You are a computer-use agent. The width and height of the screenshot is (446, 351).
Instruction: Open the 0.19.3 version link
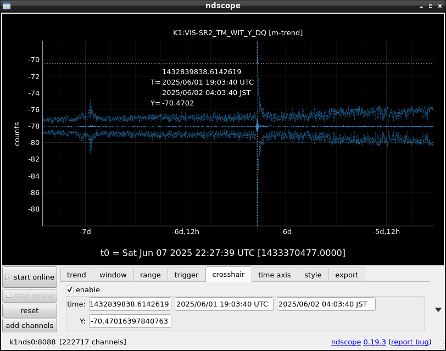[x=375, y=342]
